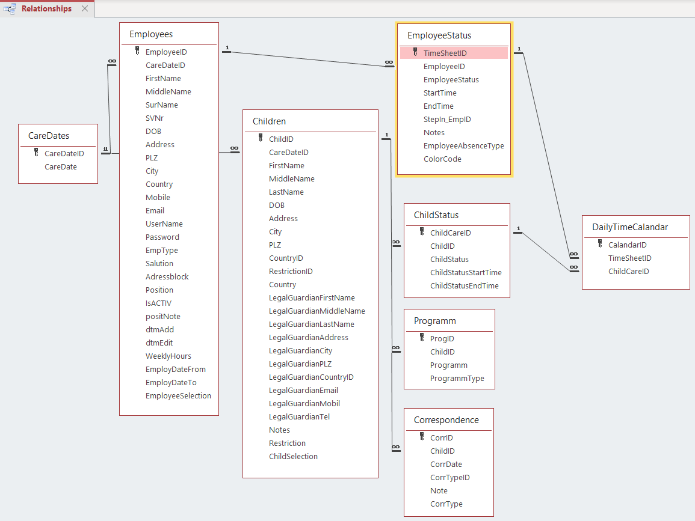695x521 pixels.
Task: Select the CareDateID field in Employees
Action: click(165, 65)
